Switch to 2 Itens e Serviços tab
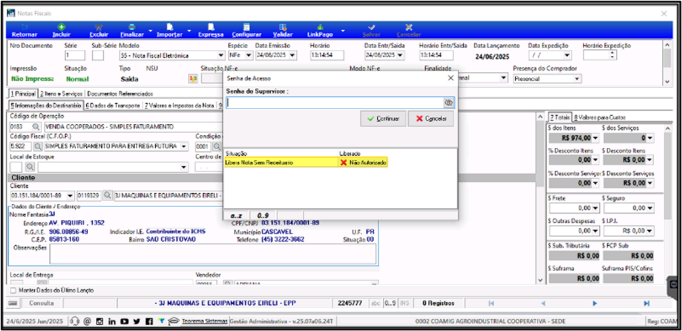 (62, 93)
